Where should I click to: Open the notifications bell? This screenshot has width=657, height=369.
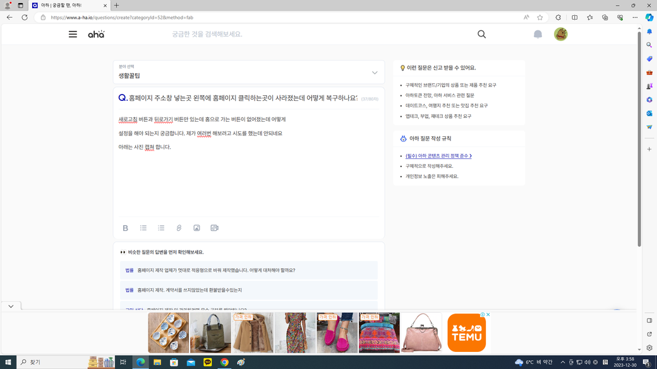tap(538, 34)
